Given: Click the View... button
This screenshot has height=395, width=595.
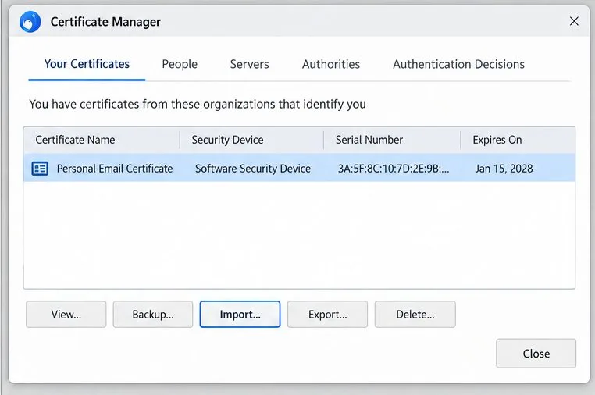Looking at the screenshot, I should coord(66,314).
